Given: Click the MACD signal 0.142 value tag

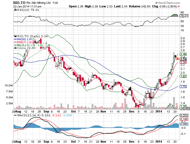Looking at the screenshot, I should point(184,119).
